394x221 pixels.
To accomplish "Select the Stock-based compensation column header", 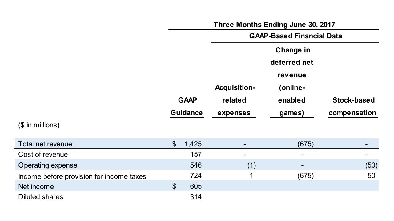I will click(x=353, y=107).
